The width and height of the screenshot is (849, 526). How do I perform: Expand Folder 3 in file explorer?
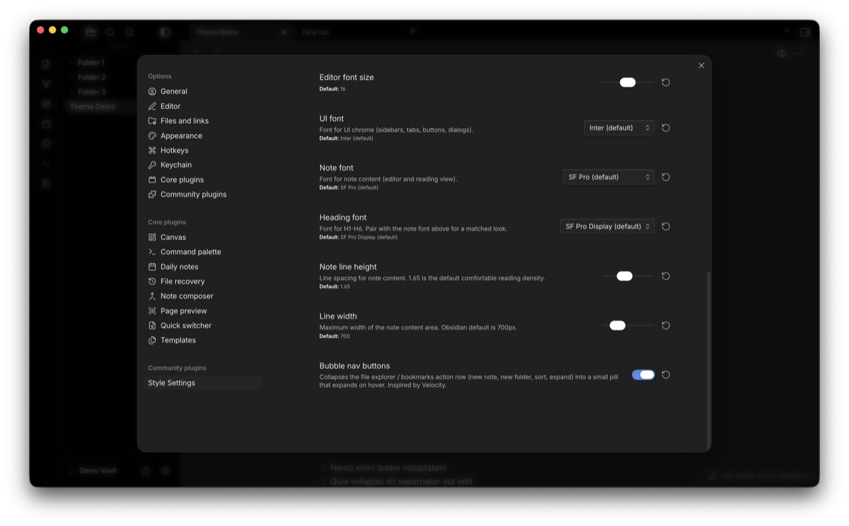pos(72,92)
